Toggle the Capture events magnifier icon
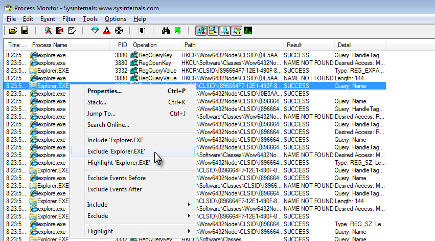 pos(48,31)
